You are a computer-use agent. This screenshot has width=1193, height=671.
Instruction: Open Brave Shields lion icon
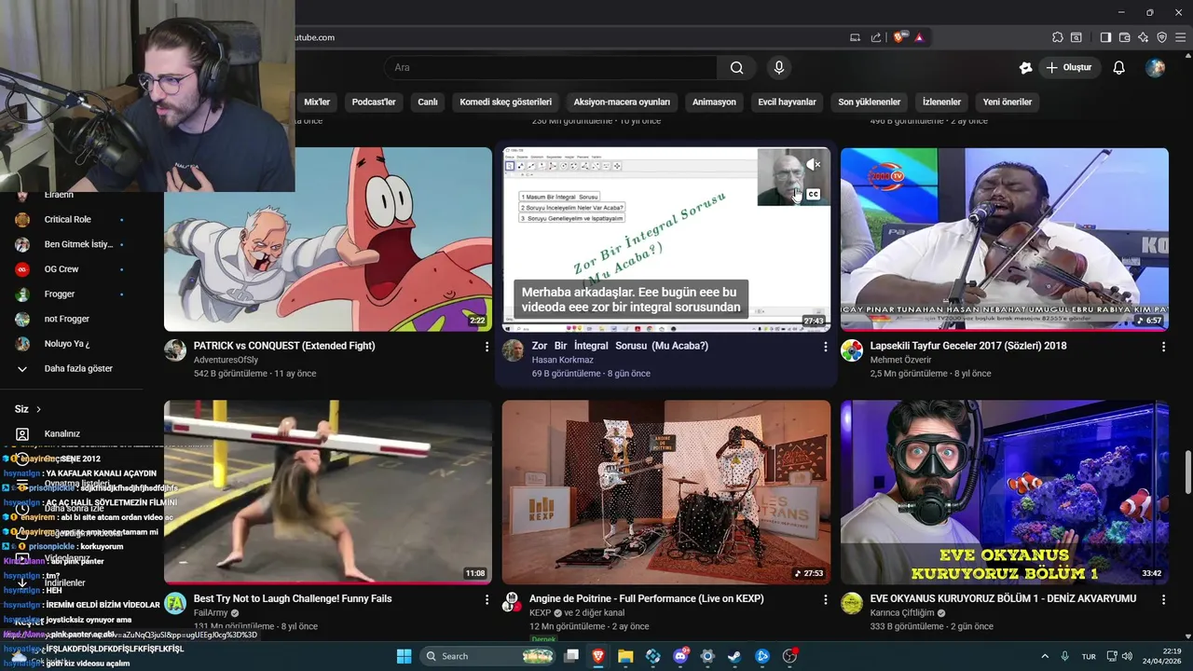pos(898,37)
